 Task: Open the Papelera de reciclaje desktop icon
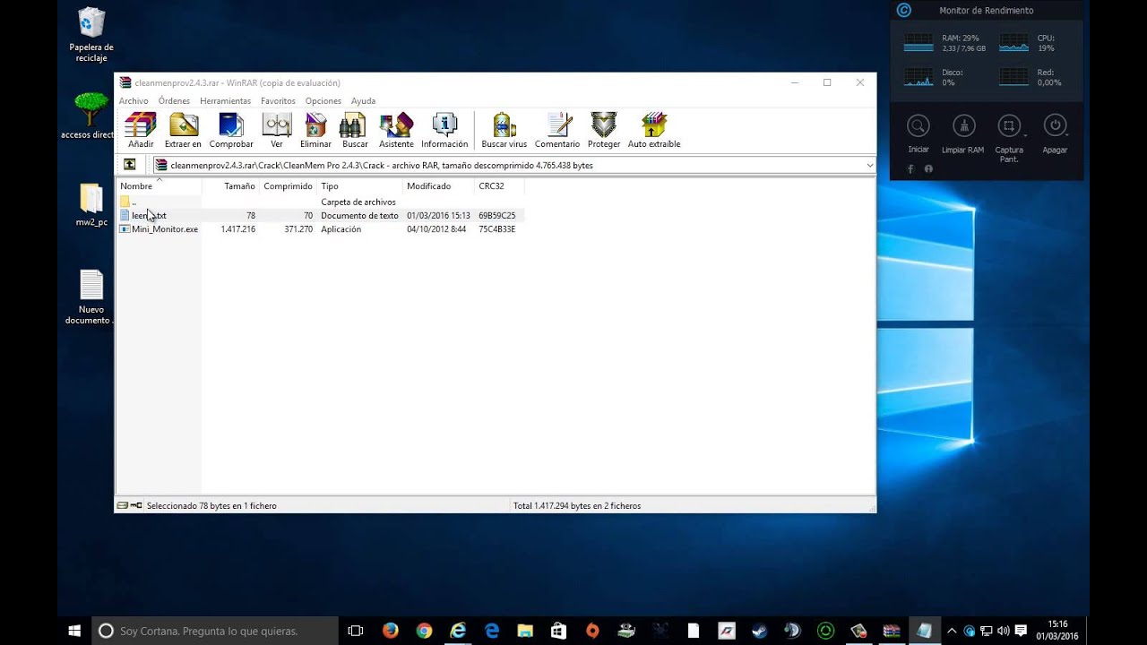point(91,36)
